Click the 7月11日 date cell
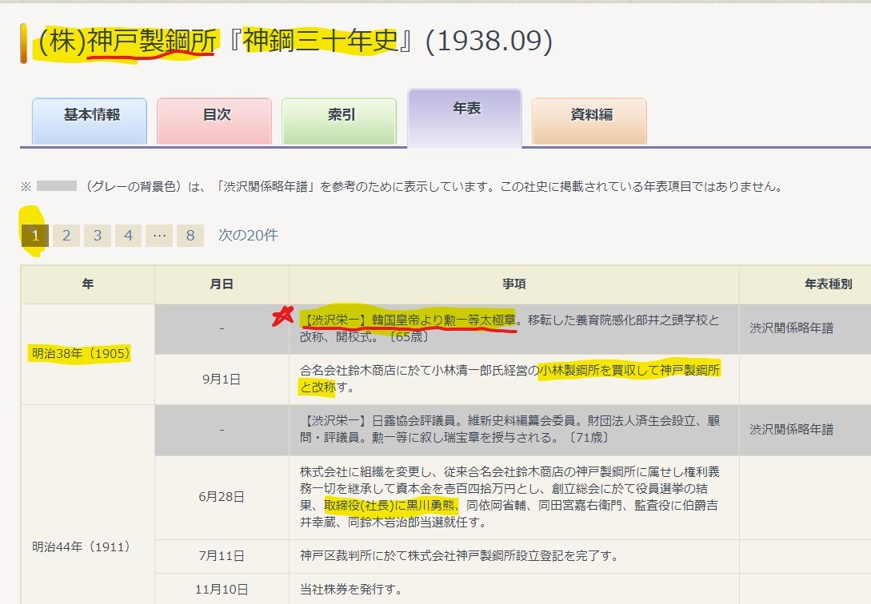The image size is (871, 604). (x=222, y=556)
